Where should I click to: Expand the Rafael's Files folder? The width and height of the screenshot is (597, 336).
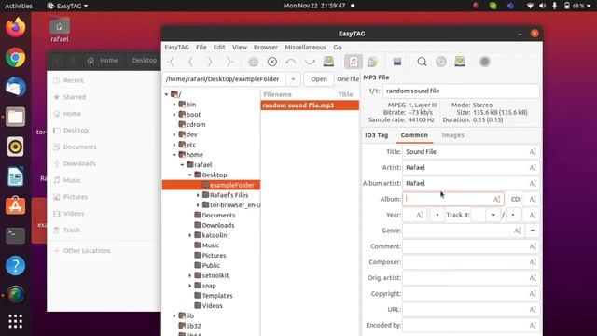[198, 195]
